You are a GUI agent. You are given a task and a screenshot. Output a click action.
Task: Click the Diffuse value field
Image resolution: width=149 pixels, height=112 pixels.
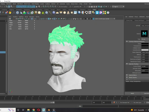point(145,55)
